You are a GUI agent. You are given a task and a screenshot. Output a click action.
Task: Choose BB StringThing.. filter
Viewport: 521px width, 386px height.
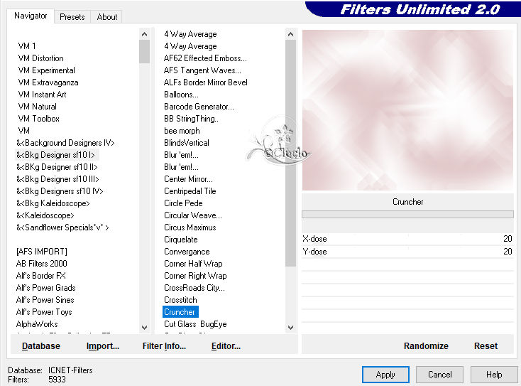point(191,119)
